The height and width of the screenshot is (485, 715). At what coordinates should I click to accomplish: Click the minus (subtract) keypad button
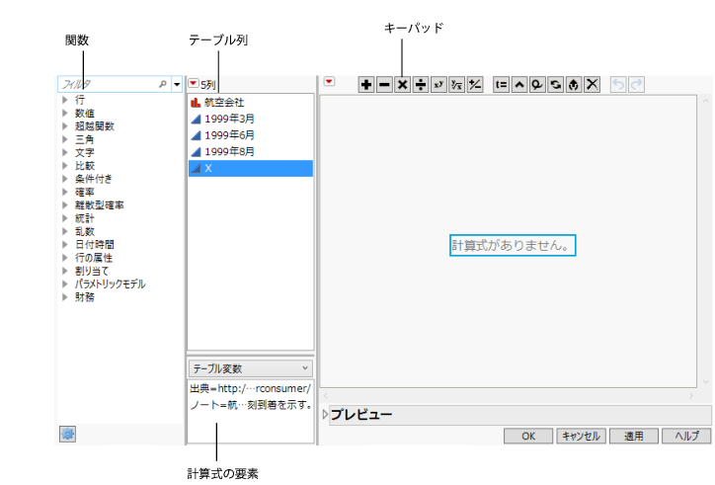(384, 84)
